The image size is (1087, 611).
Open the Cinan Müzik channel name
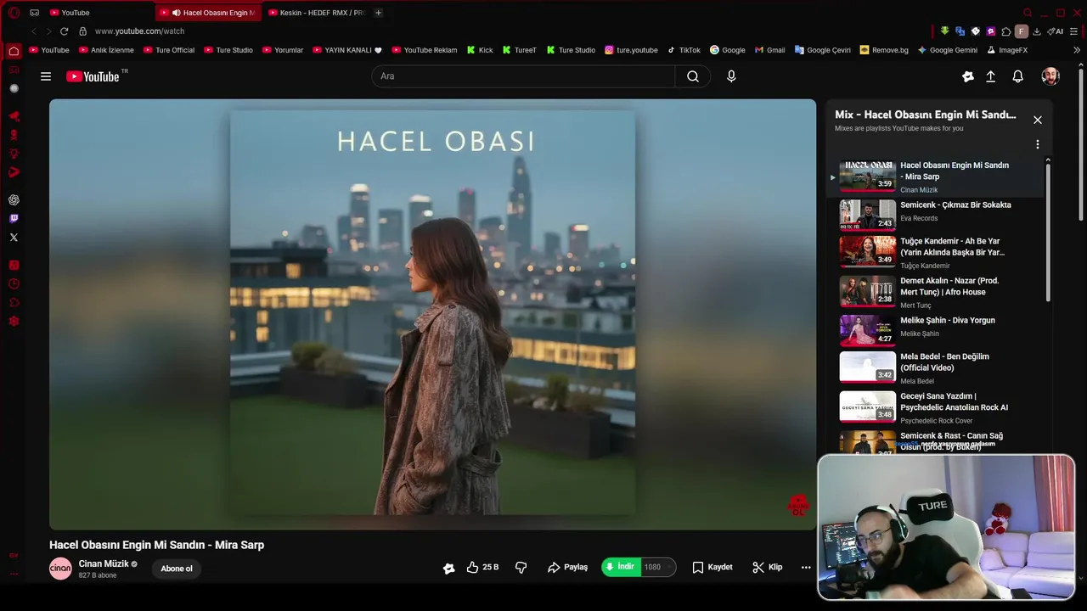pos(104,563)
